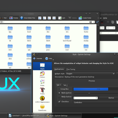118x118 pixels.
Task: Select the opt folder
Action: point(29,47)
